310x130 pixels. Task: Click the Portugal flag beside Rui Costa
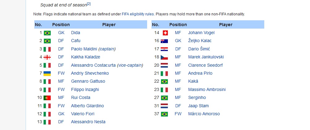tap(47, 98)
